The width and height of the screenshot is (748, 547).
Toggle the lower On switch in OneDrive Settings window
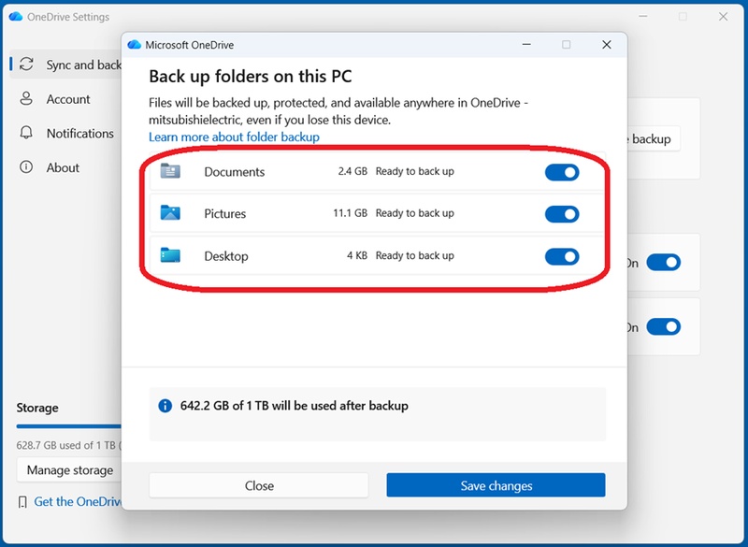point(664,326)
